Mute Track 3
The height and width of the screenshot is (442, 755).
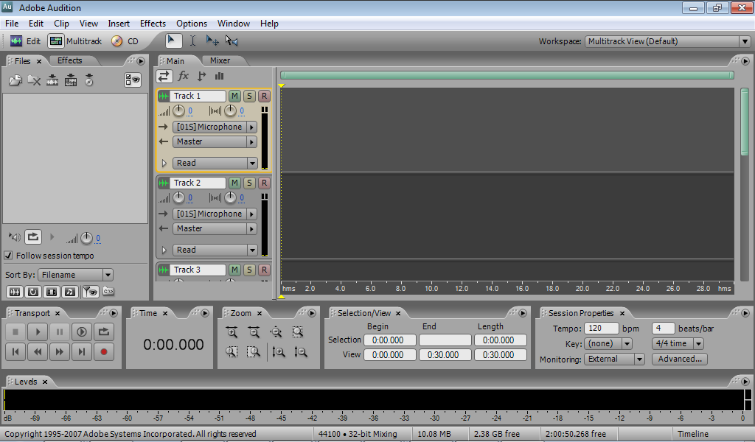[234, 270]
